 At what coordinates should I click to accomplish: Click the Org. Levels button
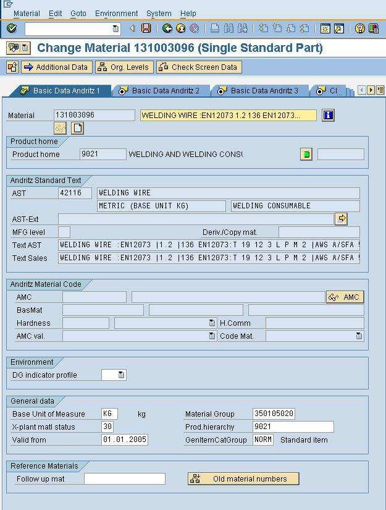pyautogui.click(x=124, y=67)
